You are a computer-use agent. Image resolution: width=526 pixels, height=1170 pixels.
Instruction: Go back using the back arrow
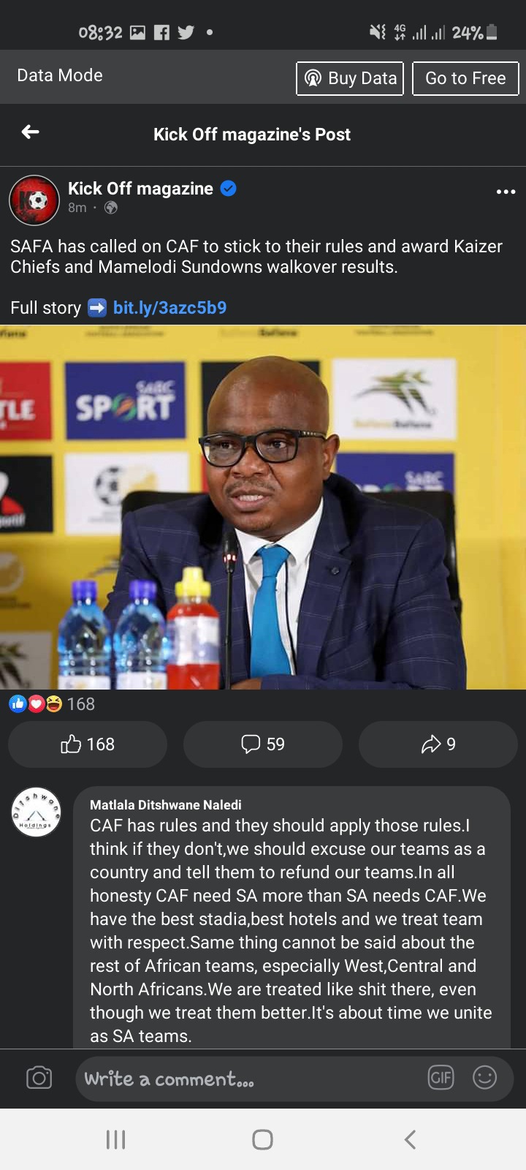(30, 132)
